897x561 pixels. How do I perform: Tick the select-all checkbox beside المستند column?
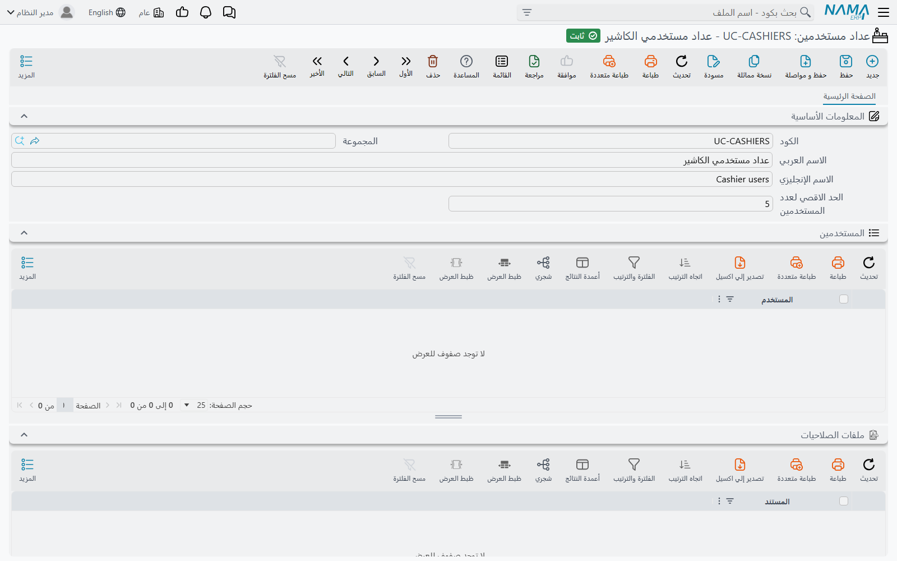click(x=844, y=501)
